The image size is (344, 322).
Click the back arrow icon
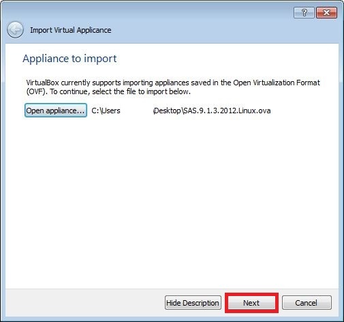[x=15, y=30]
